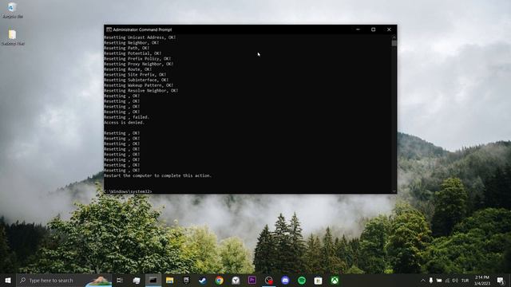Image resolution: width=511 pixels, height=287 pixels.
Task: Click the microphone tray icon
Action: click(431, 280)
